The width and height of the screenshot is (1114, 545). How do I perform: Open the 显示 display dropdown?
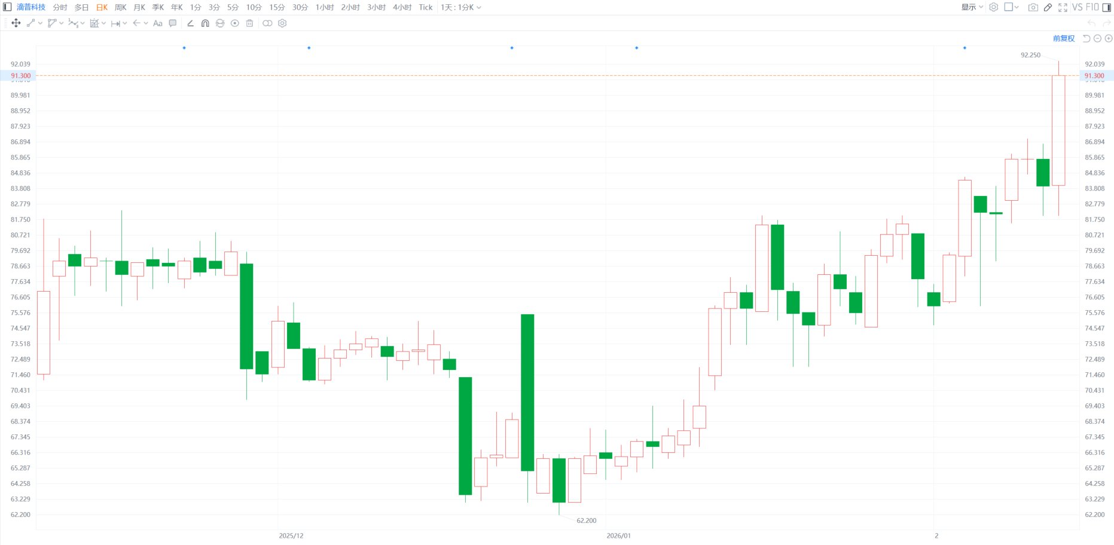pos(972,7)
